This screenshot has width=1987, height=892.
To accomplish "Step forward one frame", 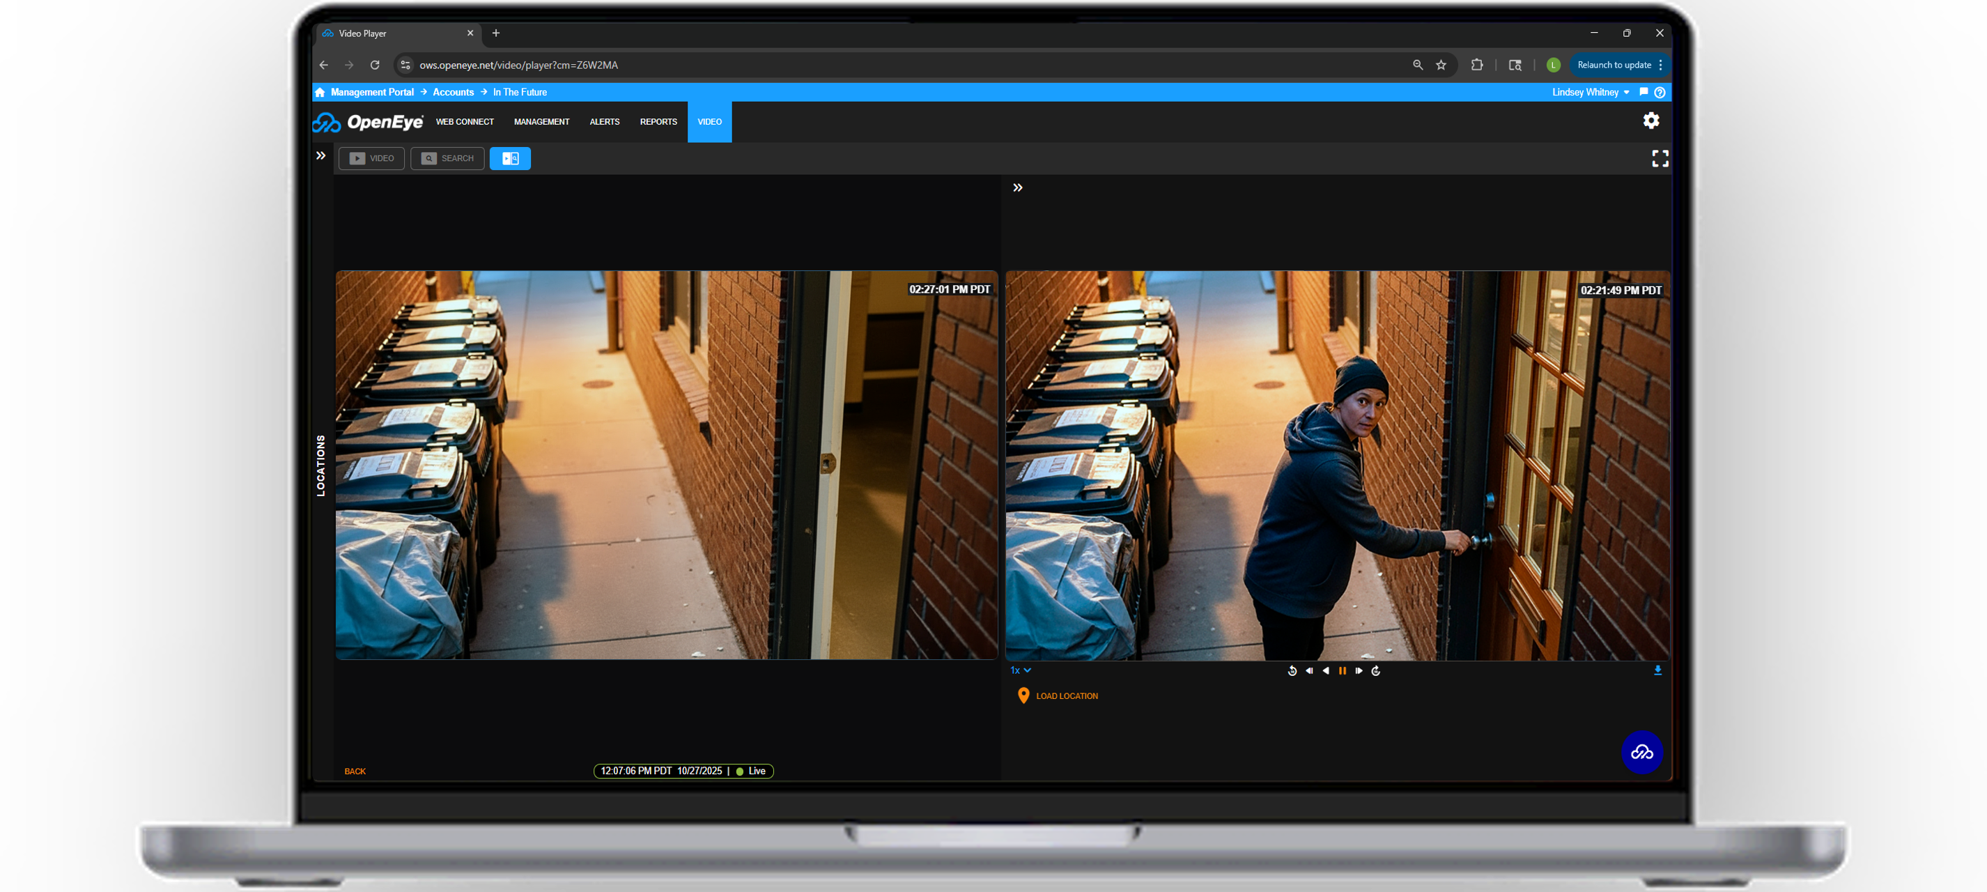I will [1359, 670].
